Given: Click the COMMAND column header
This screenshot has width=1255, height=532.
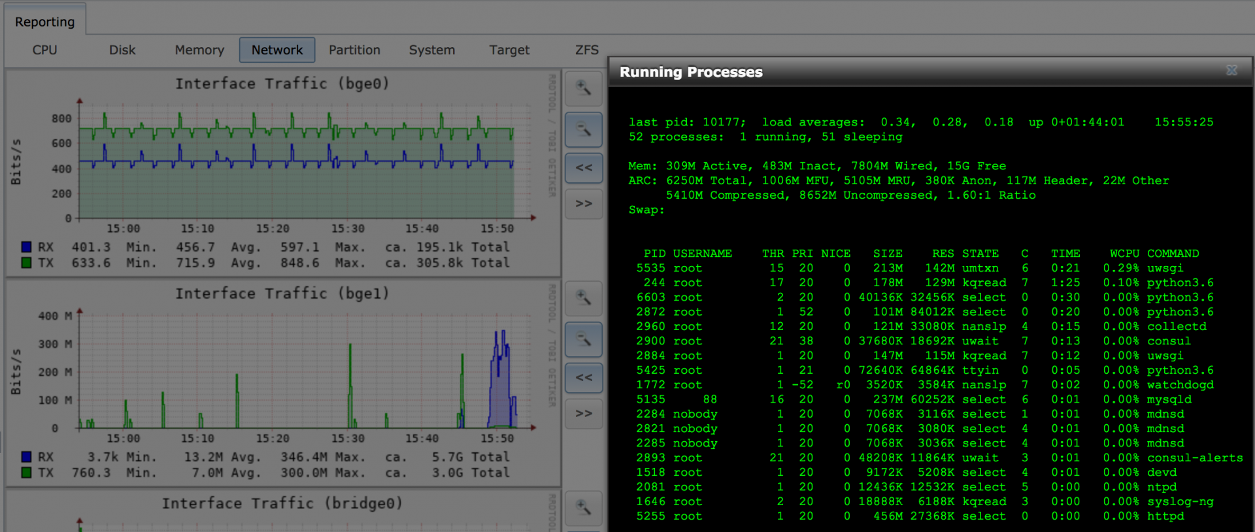Looking at the screenshot, I should tap(1173, 254).
